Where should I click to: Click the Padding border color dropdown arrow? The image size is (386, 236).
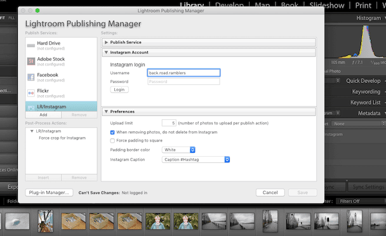coord(192,150)
